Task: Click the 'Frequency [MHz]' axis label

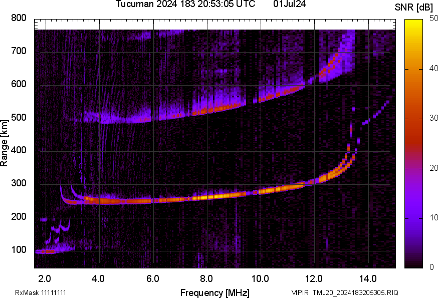Action: pyautogui.click(x=215, y=292)
